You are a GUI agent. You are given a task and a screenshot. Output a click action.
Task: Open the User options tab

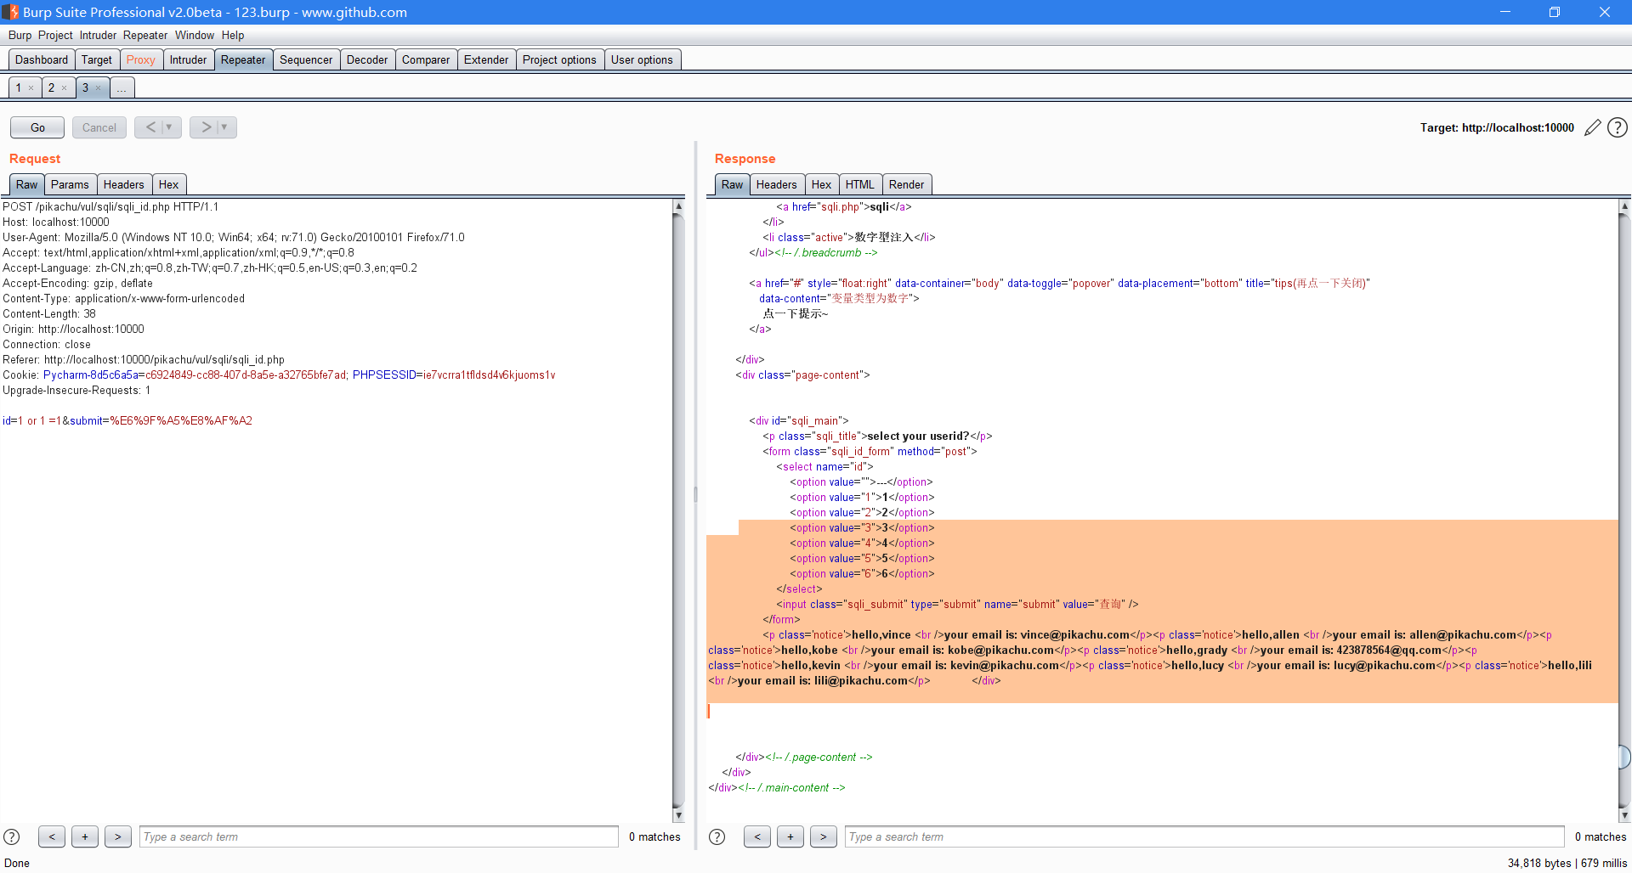tap(642, 59)
